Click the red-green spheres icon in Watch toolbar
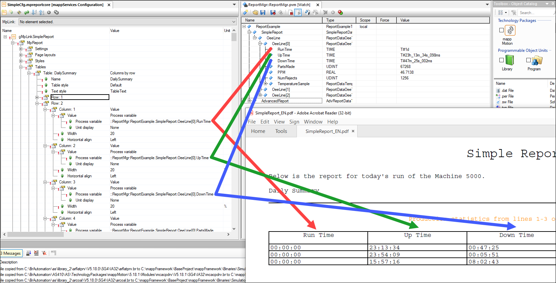The image size is (556, 283). [x=340, y=12]
